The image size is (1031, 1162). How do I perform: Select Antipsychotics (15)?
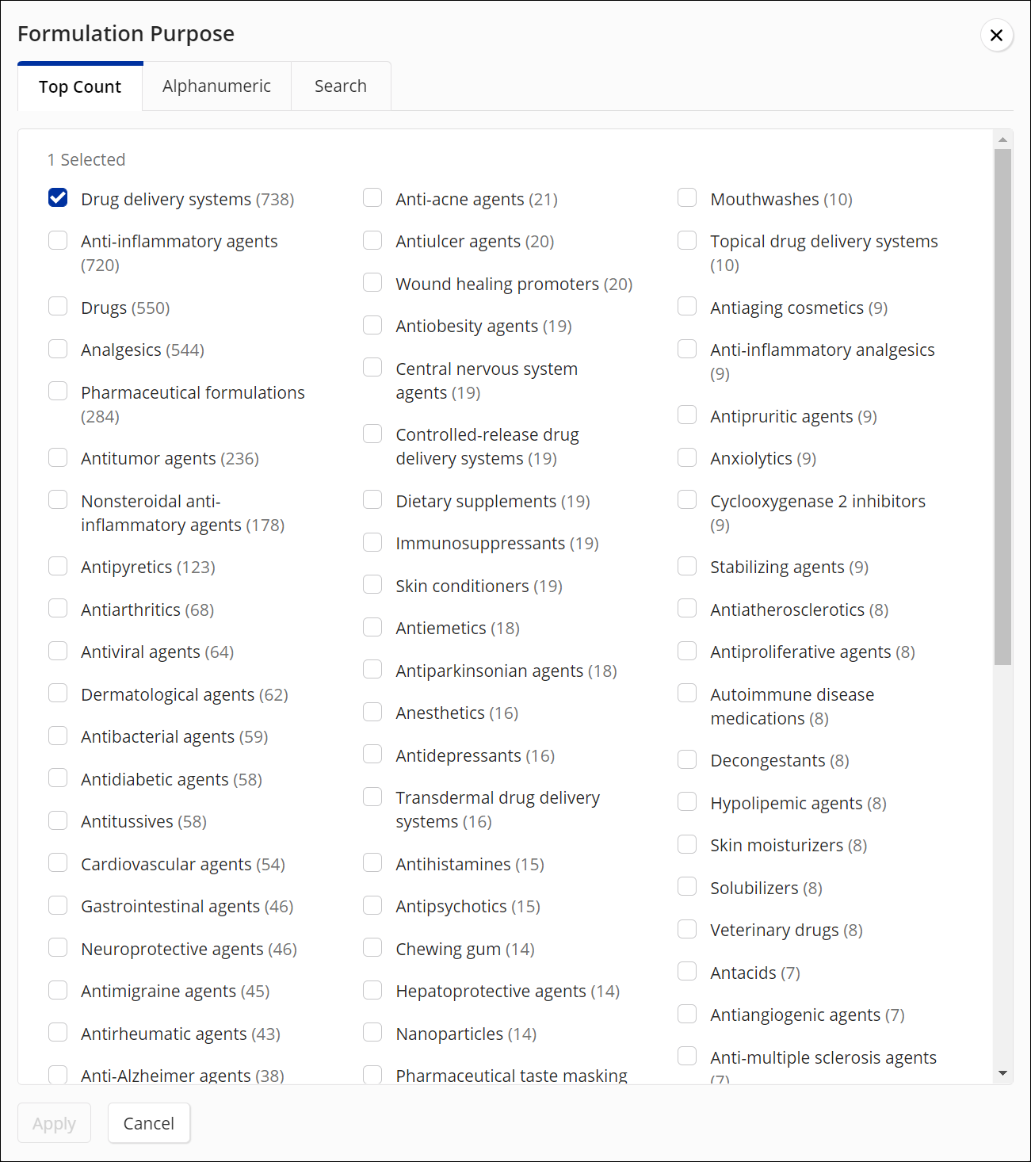[372, 905]
